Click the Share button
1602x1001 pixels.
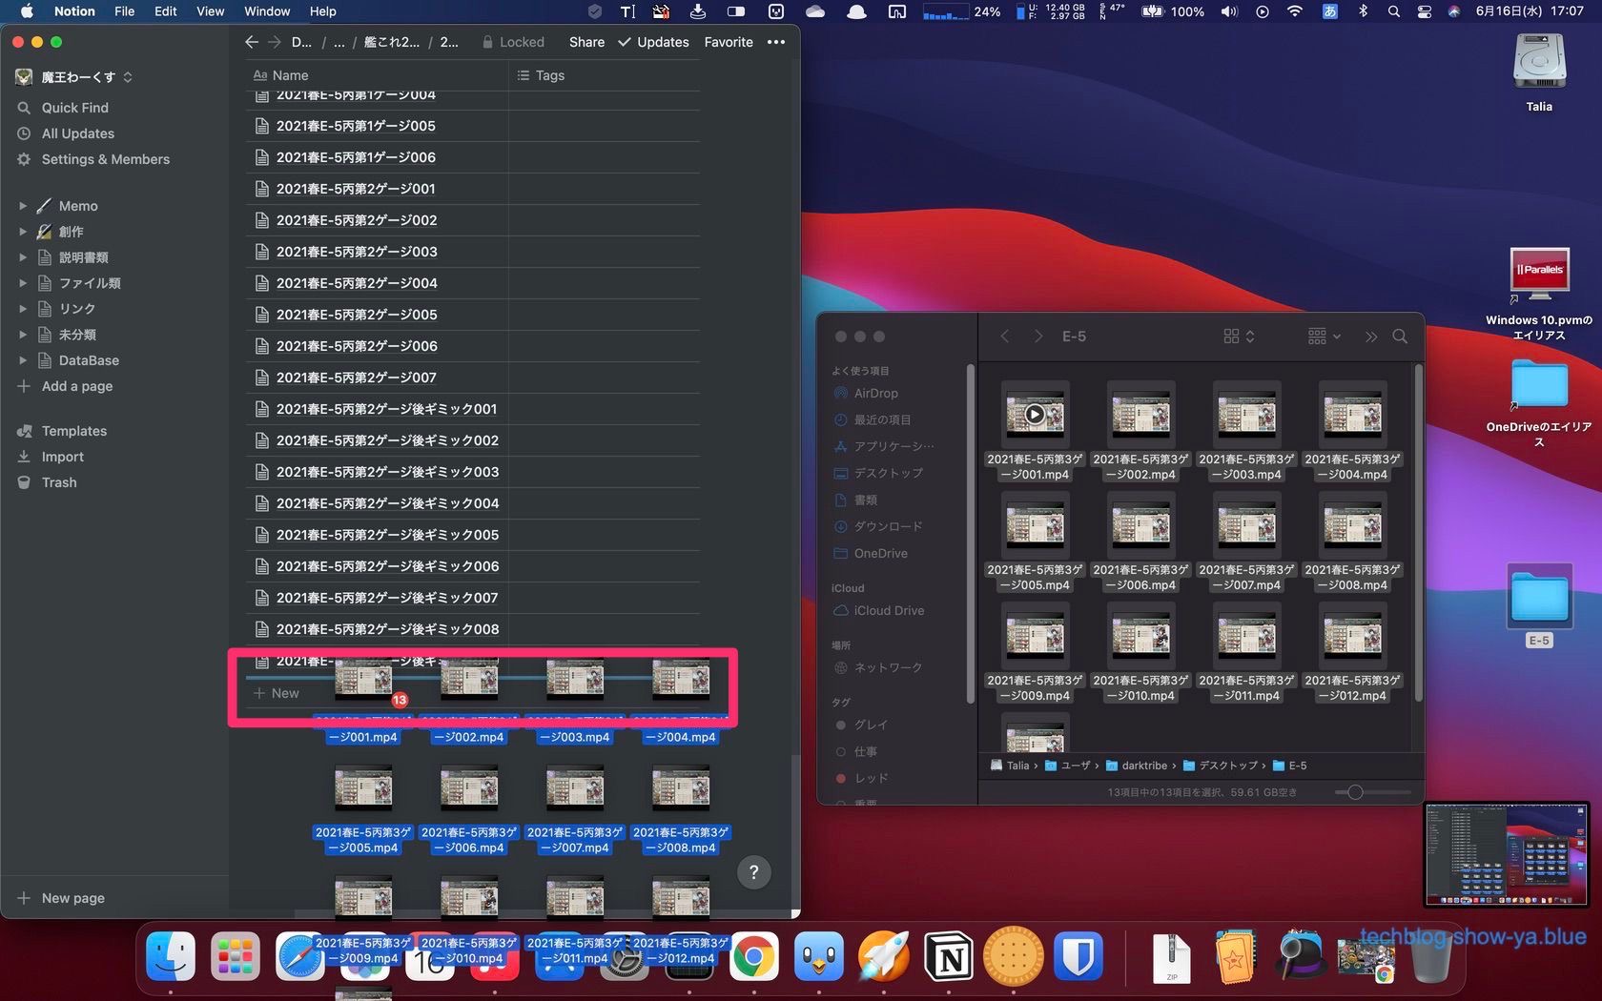pos(586,42)
